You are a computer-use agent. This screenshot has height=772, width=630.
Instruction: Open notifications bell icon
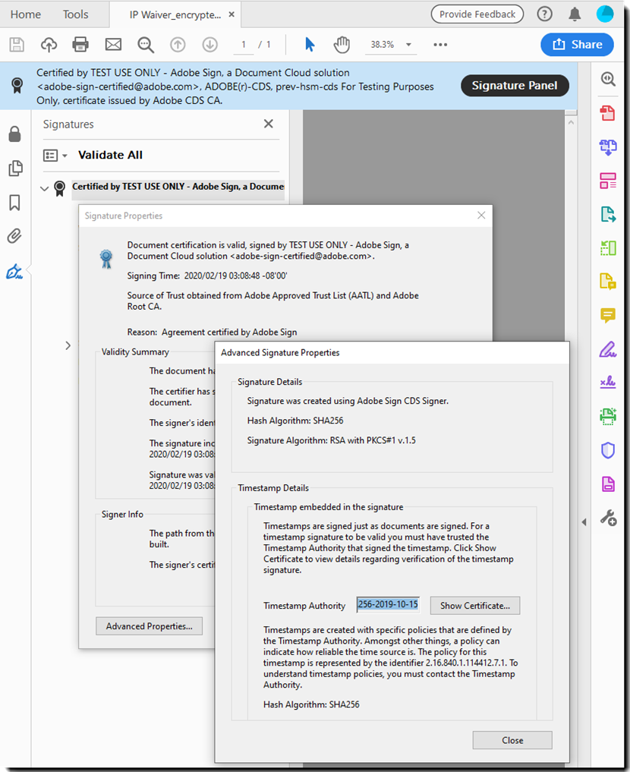point(575,14)
